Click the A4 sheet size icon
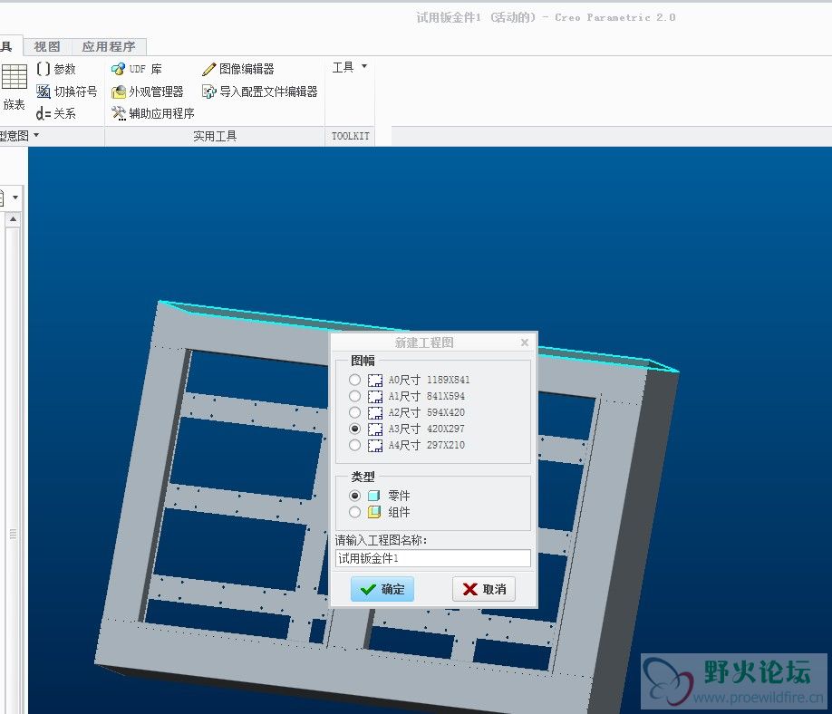This screenshot has height=714, width=832. tap(375, 445)
